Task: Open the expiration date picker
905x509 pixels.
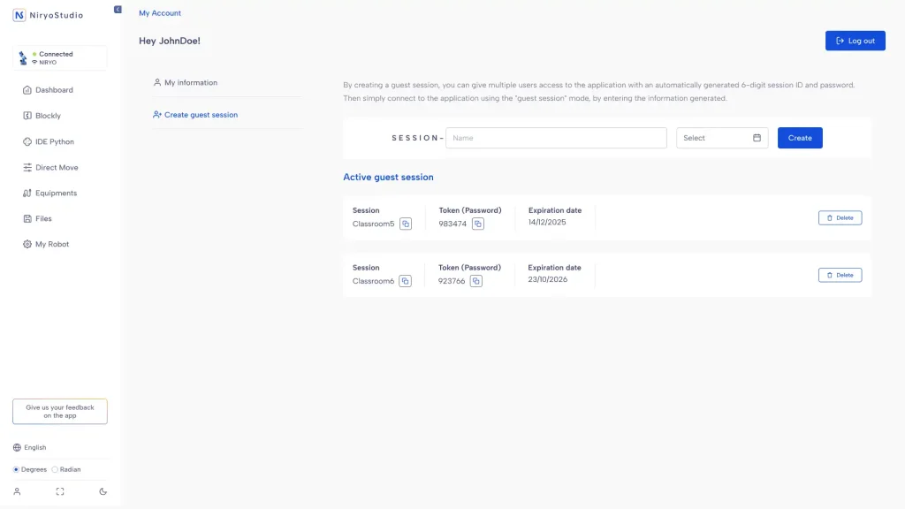Action: pos(722,138)
